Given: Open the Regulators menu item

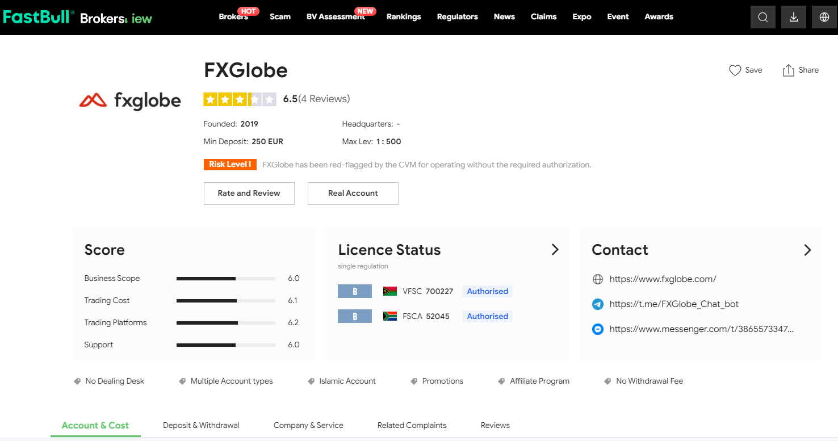Looking at the screenshot, I should 458,17.
